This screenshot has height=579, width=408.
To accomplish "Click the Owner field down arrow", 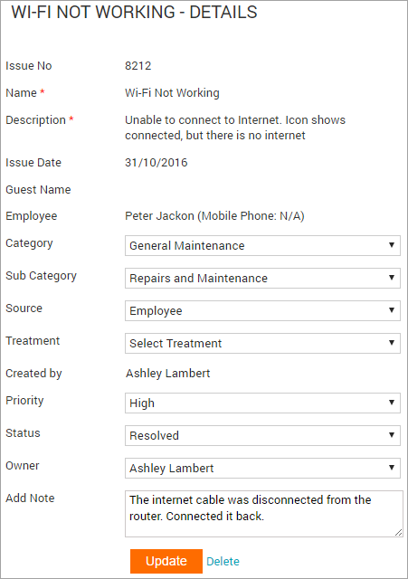I will coord(392,467).
